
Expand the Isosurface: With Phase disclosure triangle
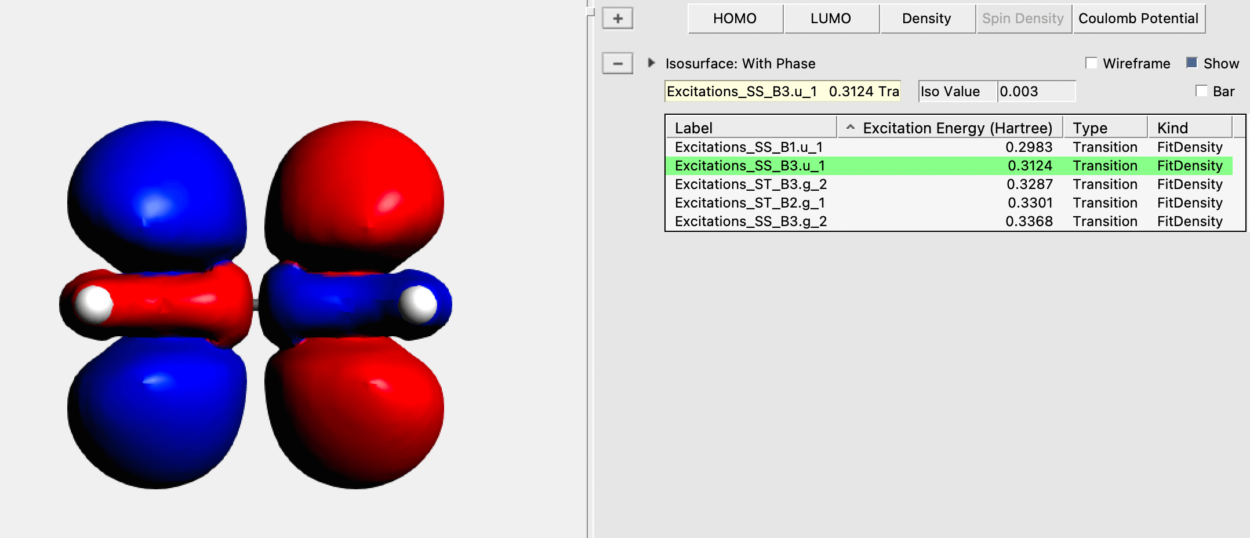click(651, 63)
